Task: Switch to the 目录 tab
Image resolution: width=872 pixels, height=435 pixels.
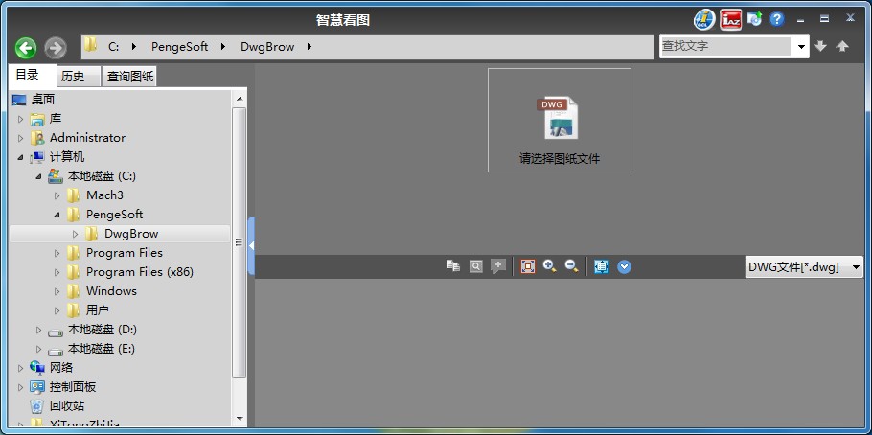Action: click(x=33, y=75)
